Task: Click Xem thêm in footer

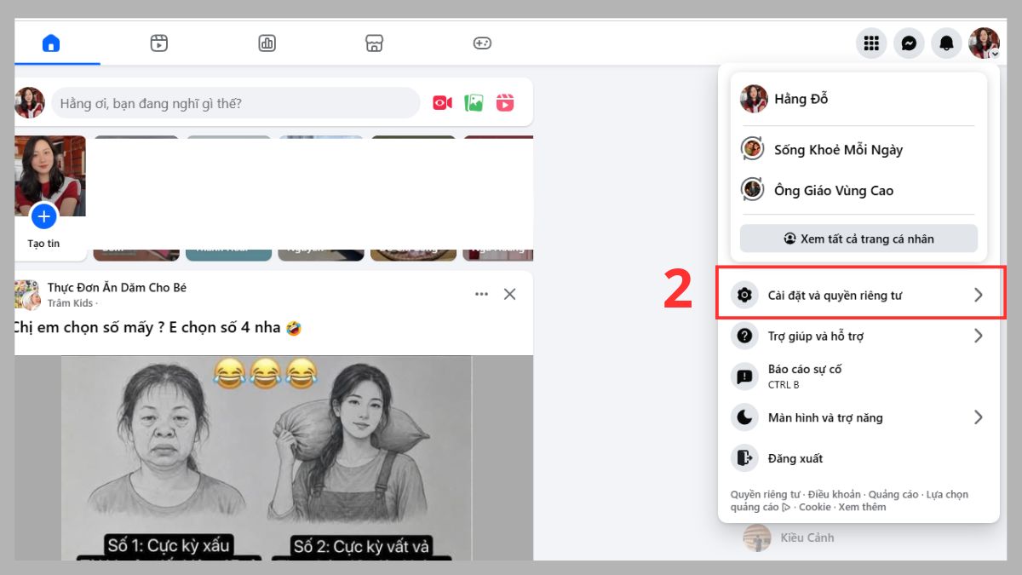Action: [862, 507]
